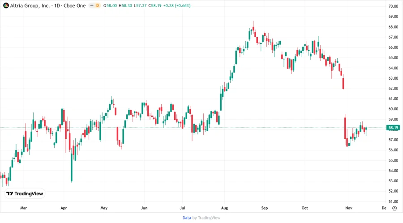403x223 pixels.
Task: Click the 55.00 price axis label
Action: (x=393, y=160)
